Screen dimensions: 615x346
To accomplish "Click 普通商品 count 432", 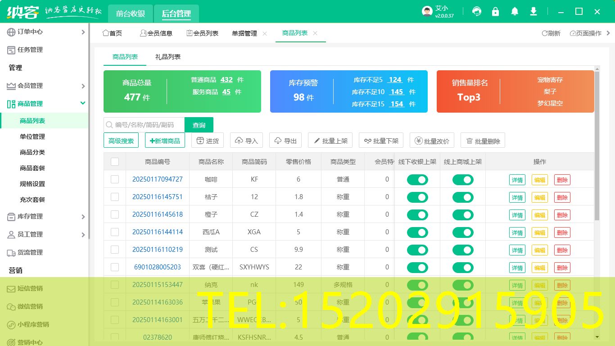I will pos(226,80).
